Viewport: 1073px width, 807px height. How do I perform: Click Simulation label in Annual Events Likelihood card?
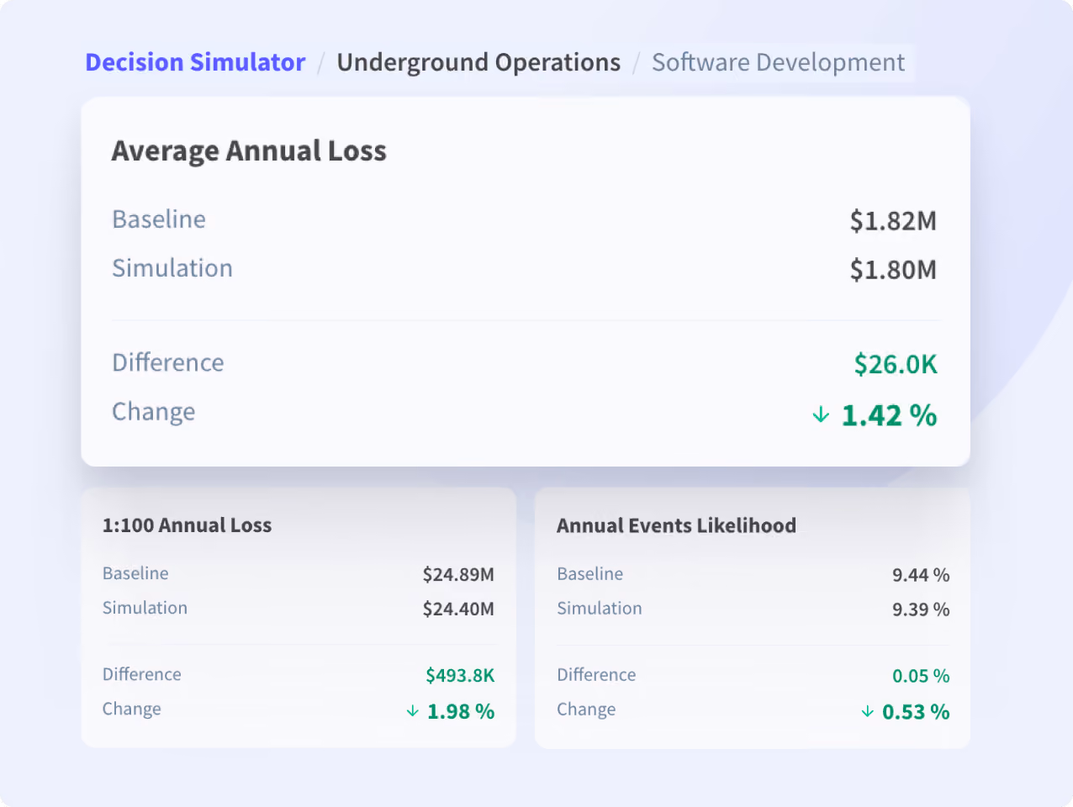pyautogui.click(x=600, y=609)
